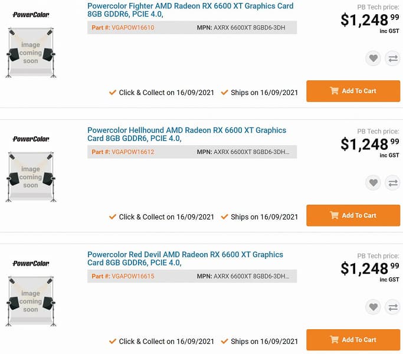403x354 pixels.
Task: Add Powercolor Fighter card to cart
Action: 353,91
